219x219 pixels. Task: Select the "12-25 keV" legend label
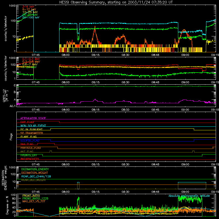click(30, 12)
